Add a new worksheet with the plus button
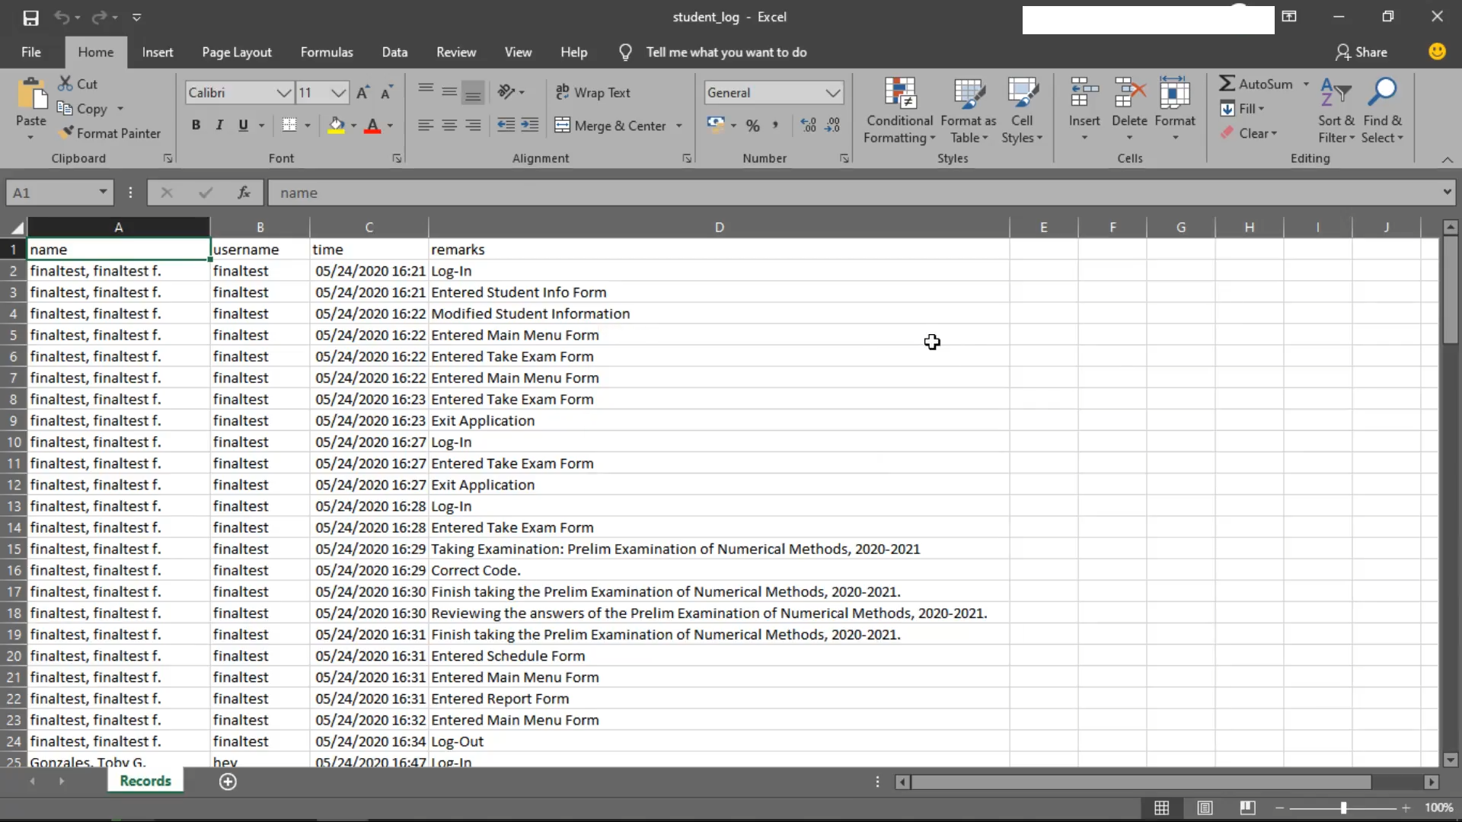The width and height of the screenshot is (1462, 822). pos(228,782)
